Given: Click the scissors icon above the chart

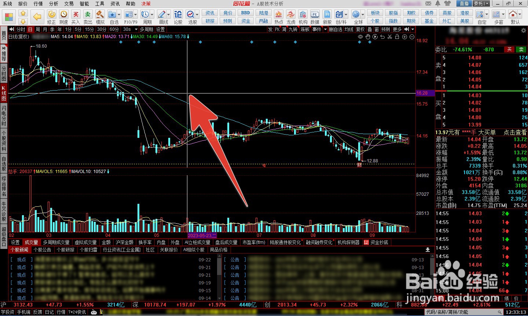Looking at the screenshot, I should [x=390, y=37].
